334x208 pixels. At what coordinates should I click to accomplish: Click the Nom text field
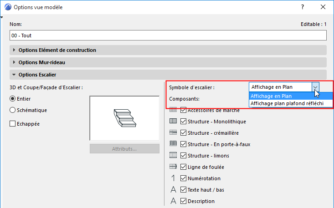168,36
